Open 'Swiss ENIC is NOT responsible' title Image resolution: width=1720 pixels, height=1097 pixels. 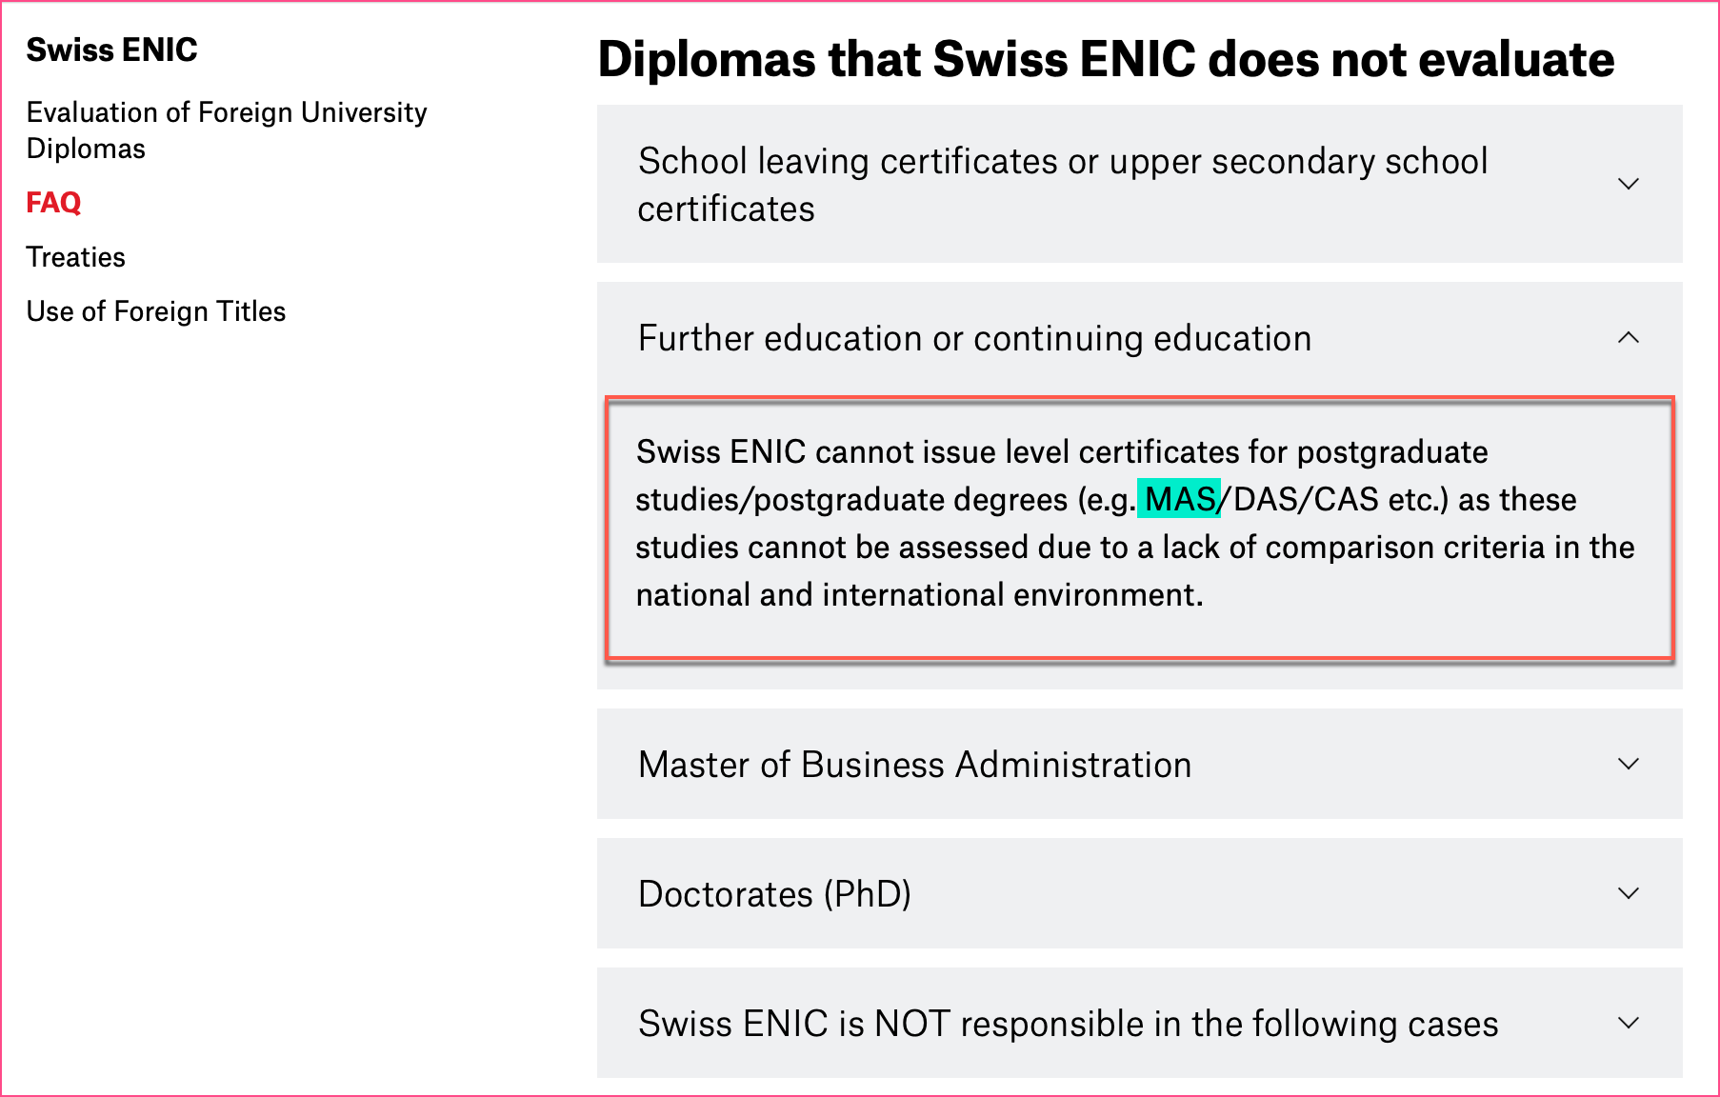pyautogui.click(x=1068, y=1024)
